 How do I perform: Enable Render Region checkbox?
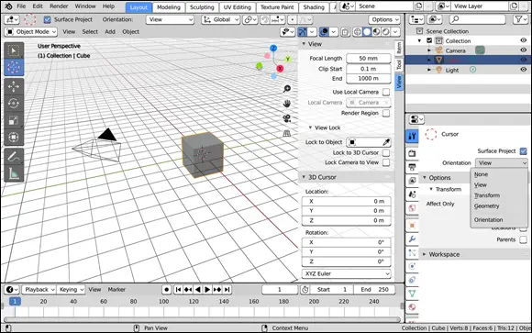(386, 113)
